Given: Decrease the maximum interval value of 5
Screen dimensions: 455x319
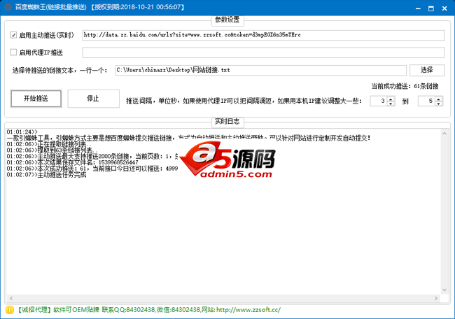Looking at the screenshot, I should click(439, 104).
